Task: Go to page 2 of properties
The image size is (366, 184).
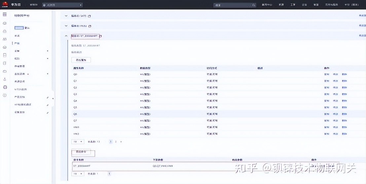Action: pos(116,142)
